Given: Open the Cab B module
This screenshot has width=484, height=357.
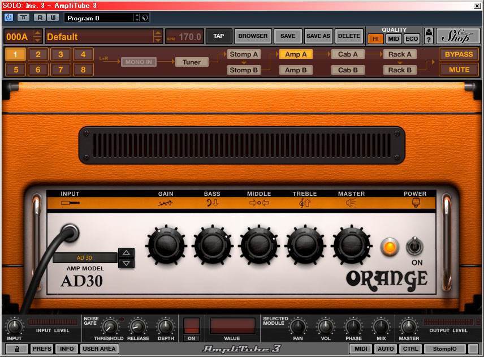Looking at the screenshot, I should click(x=348, y=70).
